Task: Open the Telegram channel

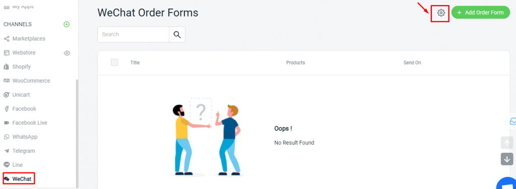Action: [20, 151]
